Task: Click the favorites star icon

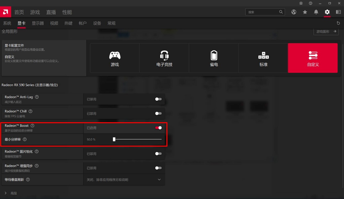Action: (x=305, y=12)
